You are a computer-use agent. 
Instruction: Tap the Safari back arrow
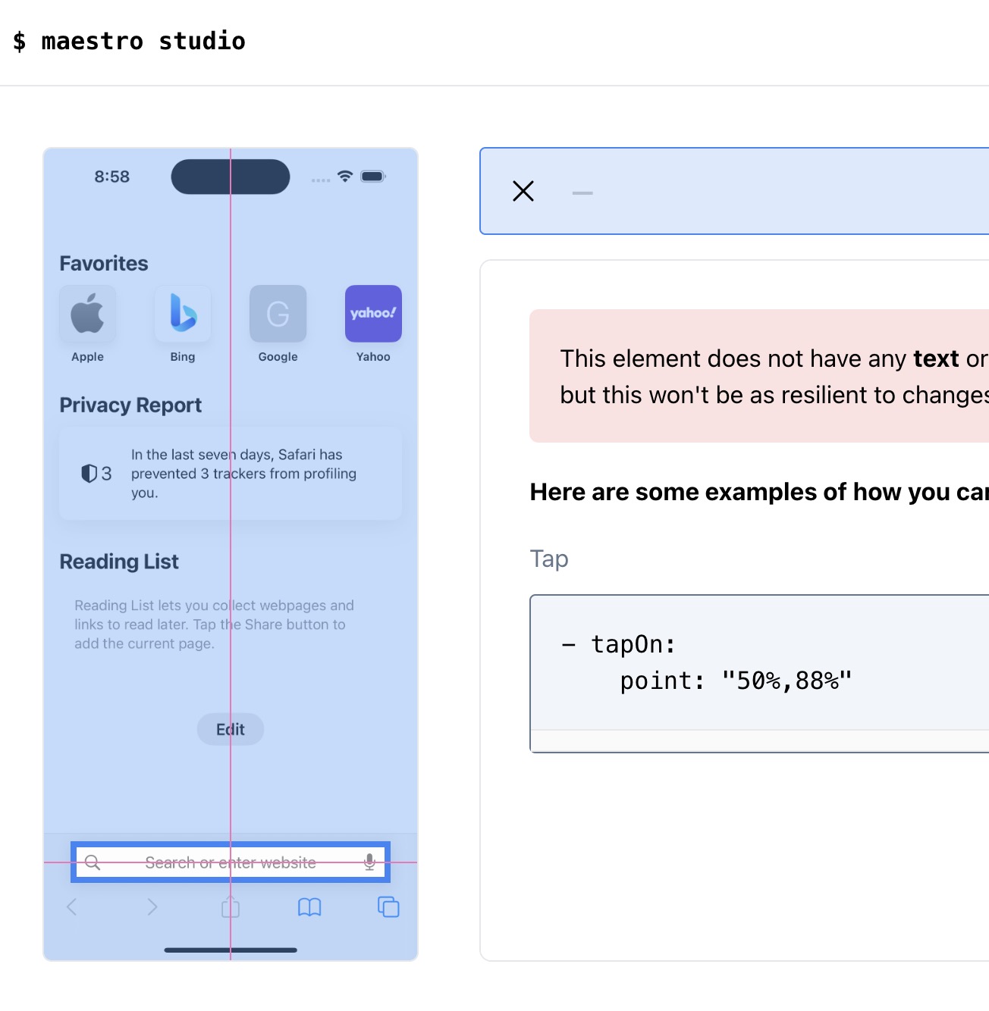72,907
